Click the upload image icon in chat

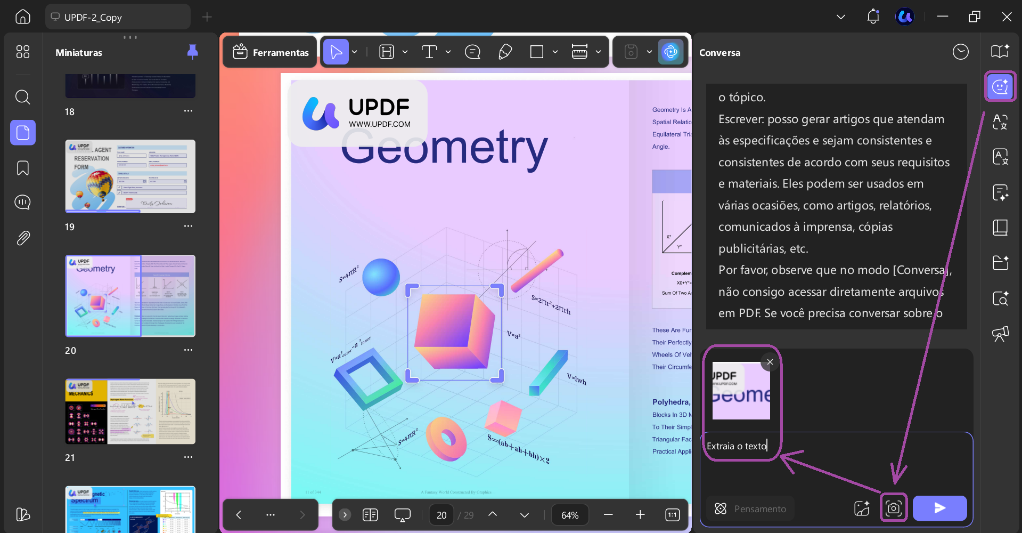tap(861, 508)
